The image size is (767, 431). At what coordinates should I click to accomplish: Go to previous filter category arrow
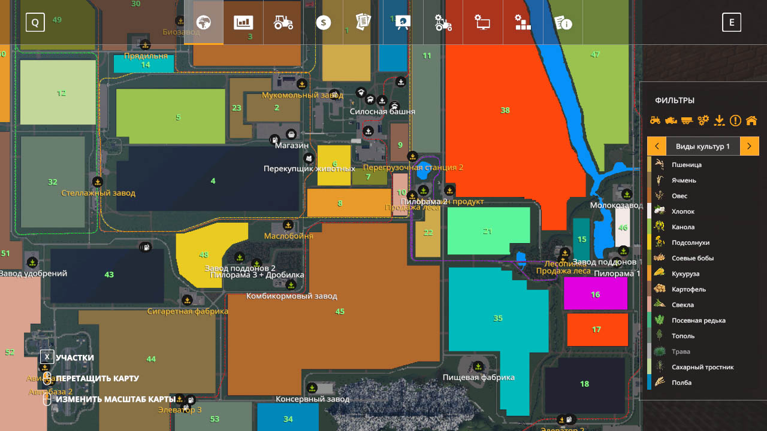click(657, 146)
